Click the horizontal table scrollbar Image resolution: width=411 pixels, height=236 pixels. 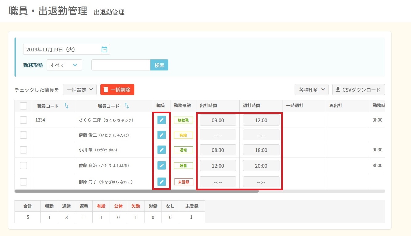[x=136, y=191]
